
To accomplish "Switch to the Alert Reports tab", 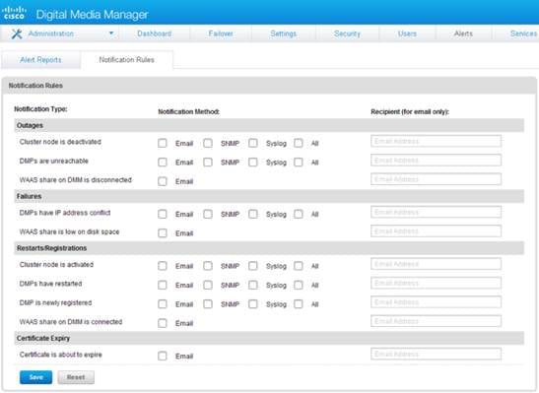I will (x=41, y=60).
